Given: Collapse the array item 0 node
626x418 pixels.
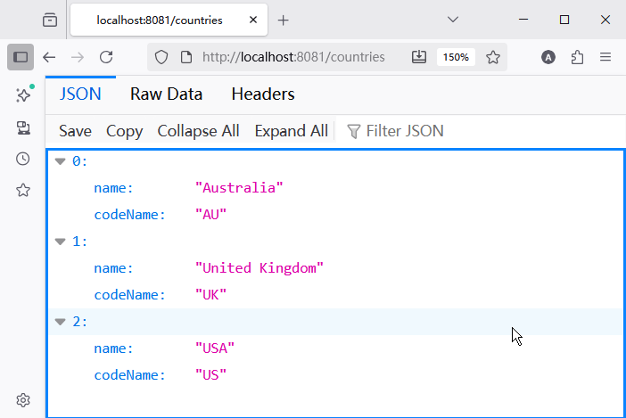Looking at the screenshot, I should (x=61, y=161).
